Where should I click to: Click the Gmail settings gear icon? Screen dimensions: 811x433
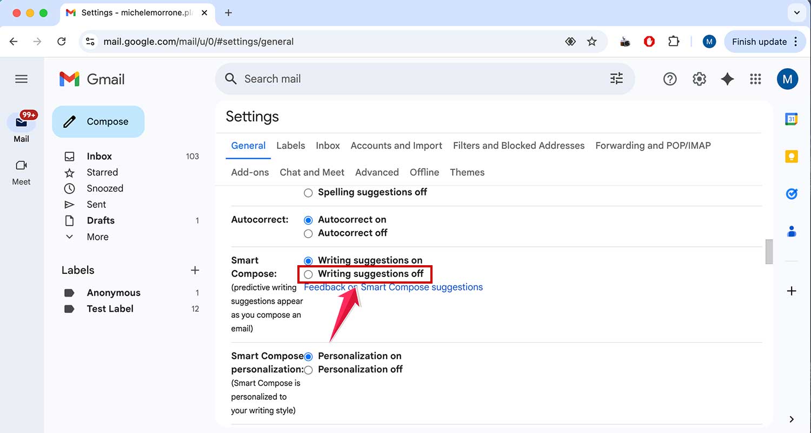coord(699,78)
